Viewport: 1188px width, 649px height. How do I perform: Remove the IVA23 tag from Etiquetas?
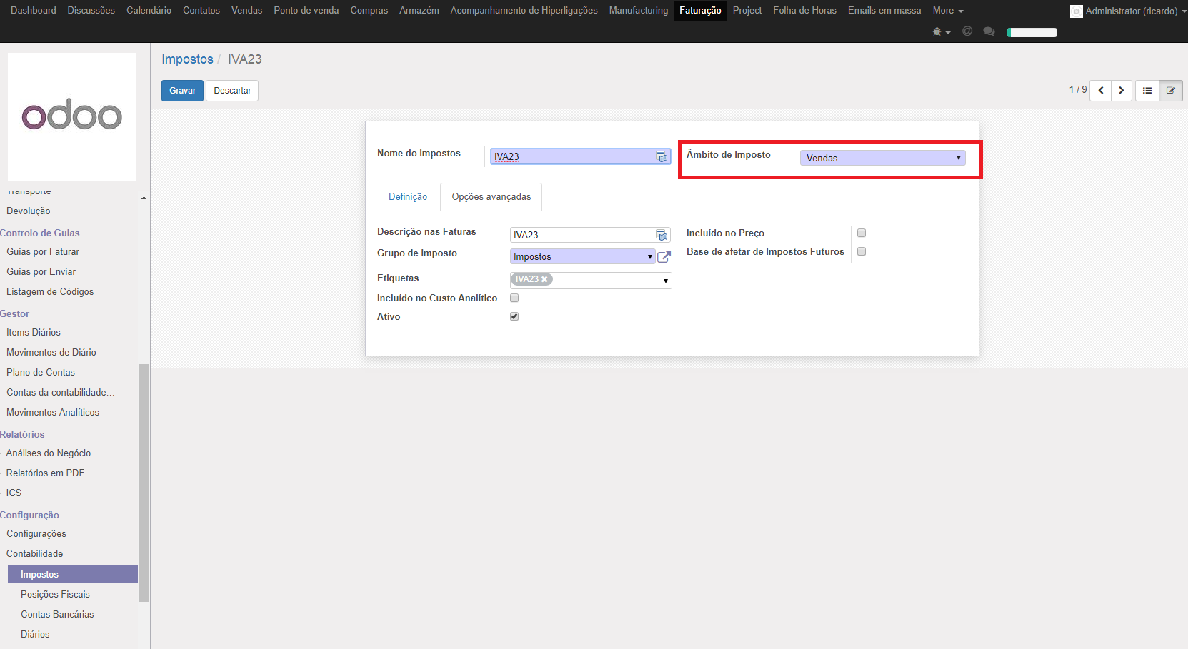(x=544, y=279)
